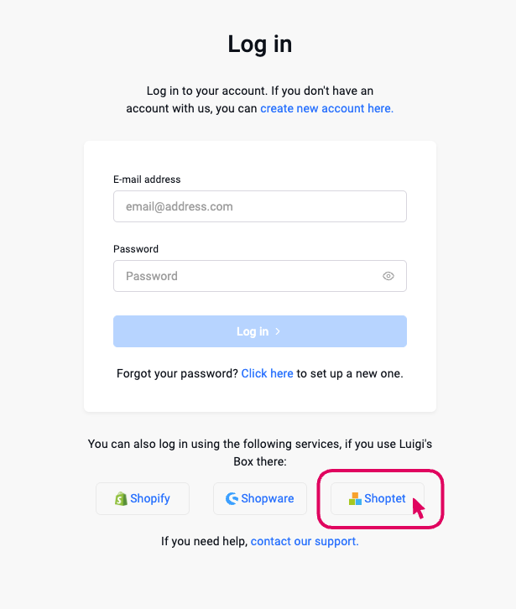The height and width of the screenshot is (609, 516).
Task: Open the "contact our support" link
Action: pos(305,541)
